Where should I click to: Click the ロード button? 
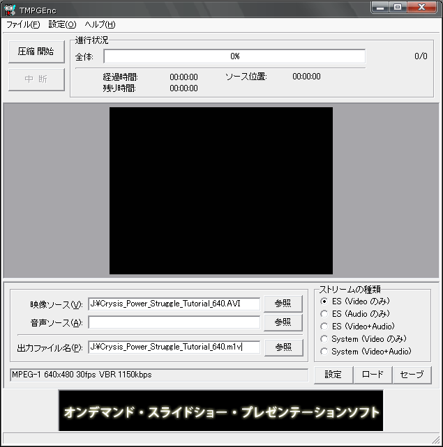click(373, 375)
